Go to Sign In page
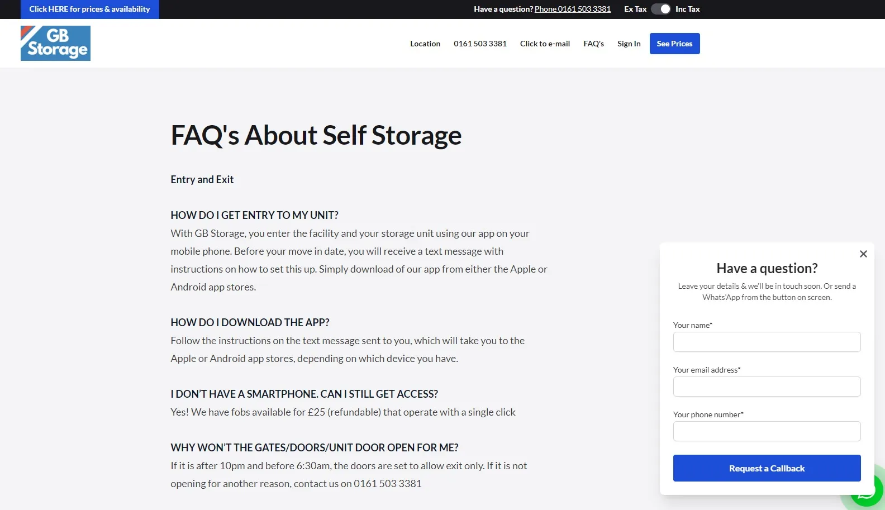The width and height of the screenshot is (885, 510). click(x=629, y=44)
